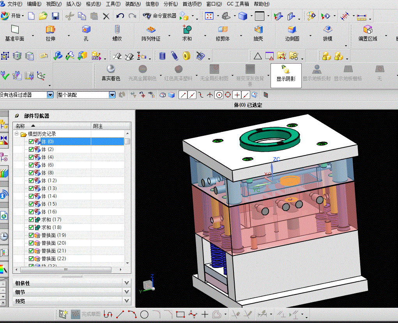Open dropdown arrow next to 边倒圆 tool
The width and height of the screenshot is (398, 323).
310,35
